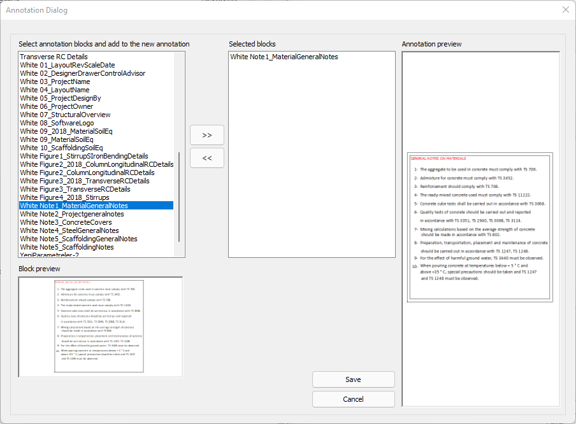The height and width of the screenshot is (424, 576).
Task: Click highlighted White Note1_MaterialGeneralNotes in left list
Action: (96, 206)
